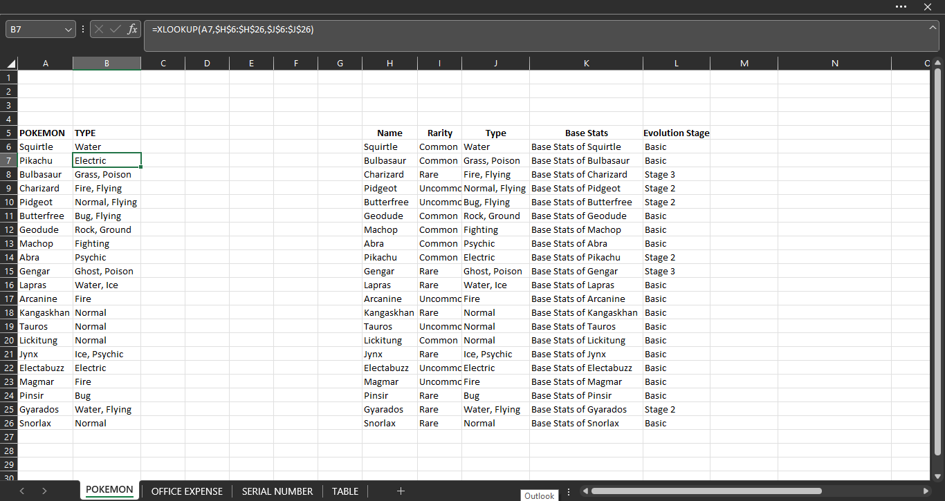Select cell Base Stats of Snorlax
The image size is (945, 501).
pos(586,423)
